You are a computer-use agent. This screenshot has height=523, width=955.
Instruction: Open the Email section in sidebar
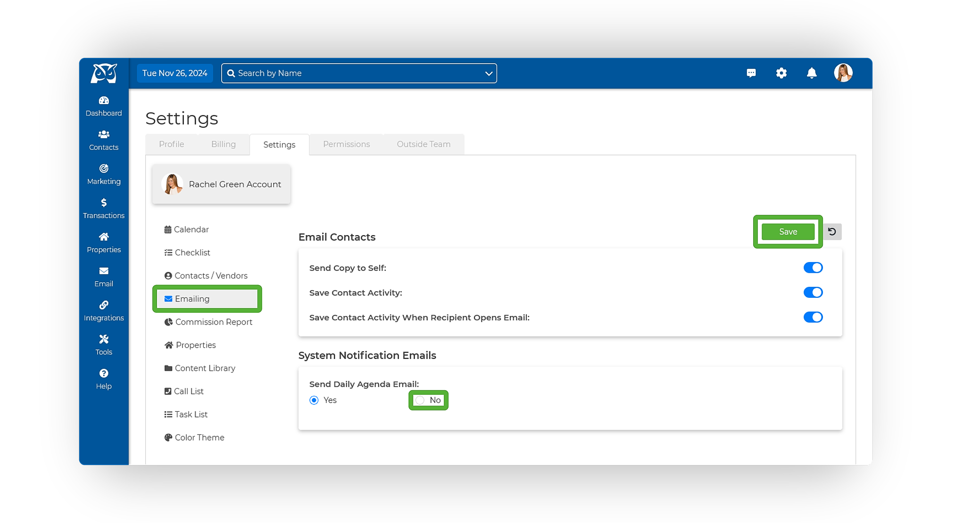tap(104, 277)
